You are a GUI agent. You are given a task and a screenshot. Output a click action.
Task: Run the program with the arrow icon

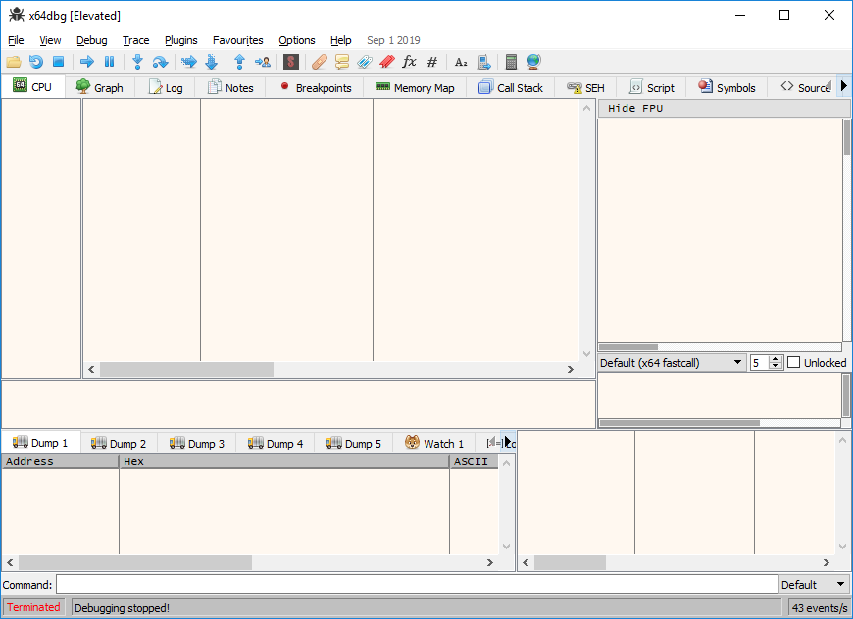(87, 62)
